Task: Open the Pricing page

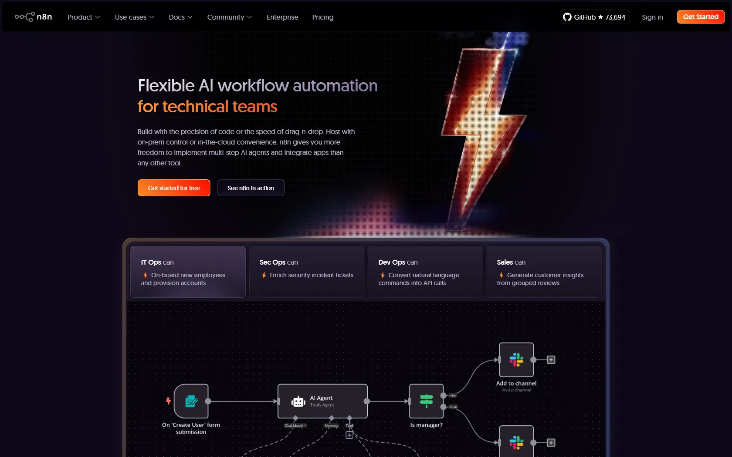Action: pyautogui.click(x=323, y=17)
